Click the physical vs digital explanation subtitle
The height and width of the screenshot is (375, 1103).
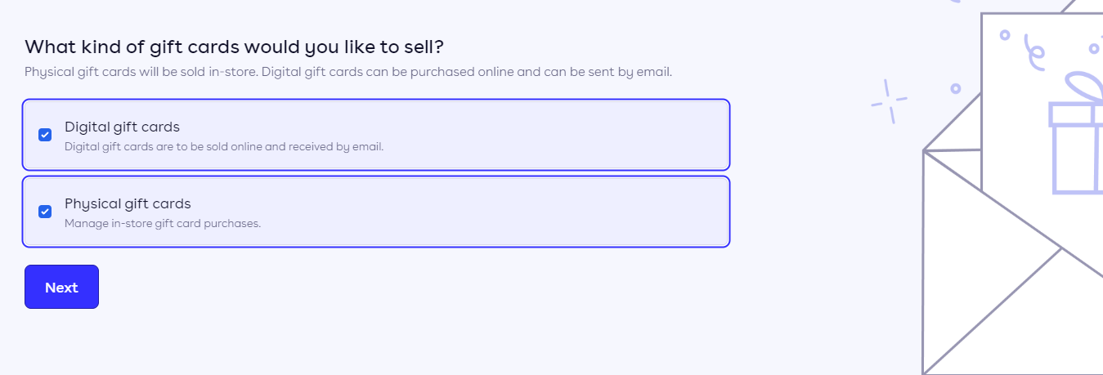coord(348,72)
